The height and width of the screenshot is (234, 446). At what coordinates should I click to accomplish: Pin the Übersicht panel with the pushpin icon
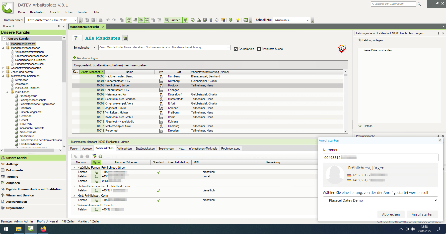(59, 26)
